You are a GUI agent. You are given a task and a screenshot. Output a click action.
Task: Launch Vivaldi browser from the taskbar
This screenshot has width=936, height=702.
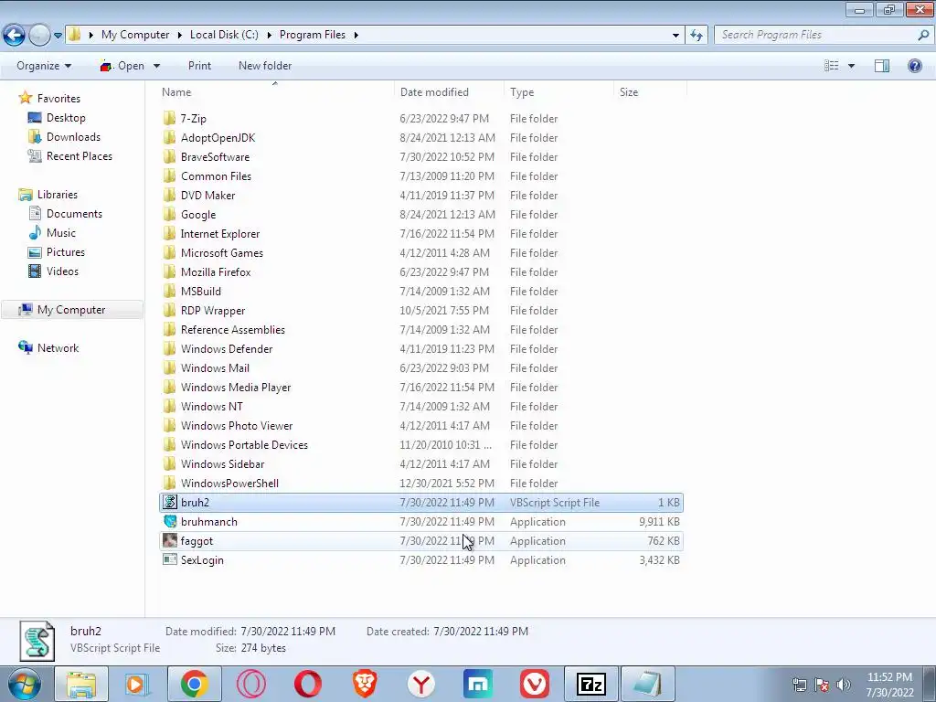point(534,684)
